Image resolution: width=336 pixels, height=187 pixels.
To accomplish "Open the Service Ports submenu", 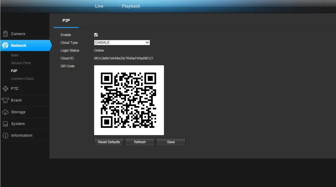I will coord(21,63).
